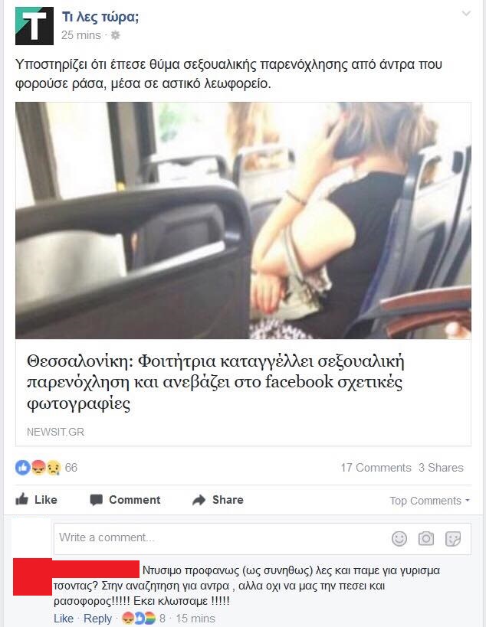Like the first comment
This screenshot has height=627, width=486.
point(64,619)
